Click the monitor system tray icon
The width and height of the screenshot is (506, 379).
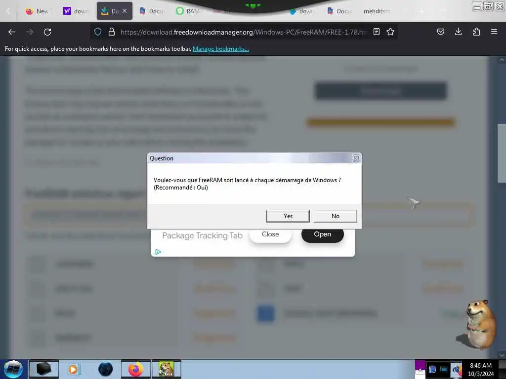tap(444, 369)
